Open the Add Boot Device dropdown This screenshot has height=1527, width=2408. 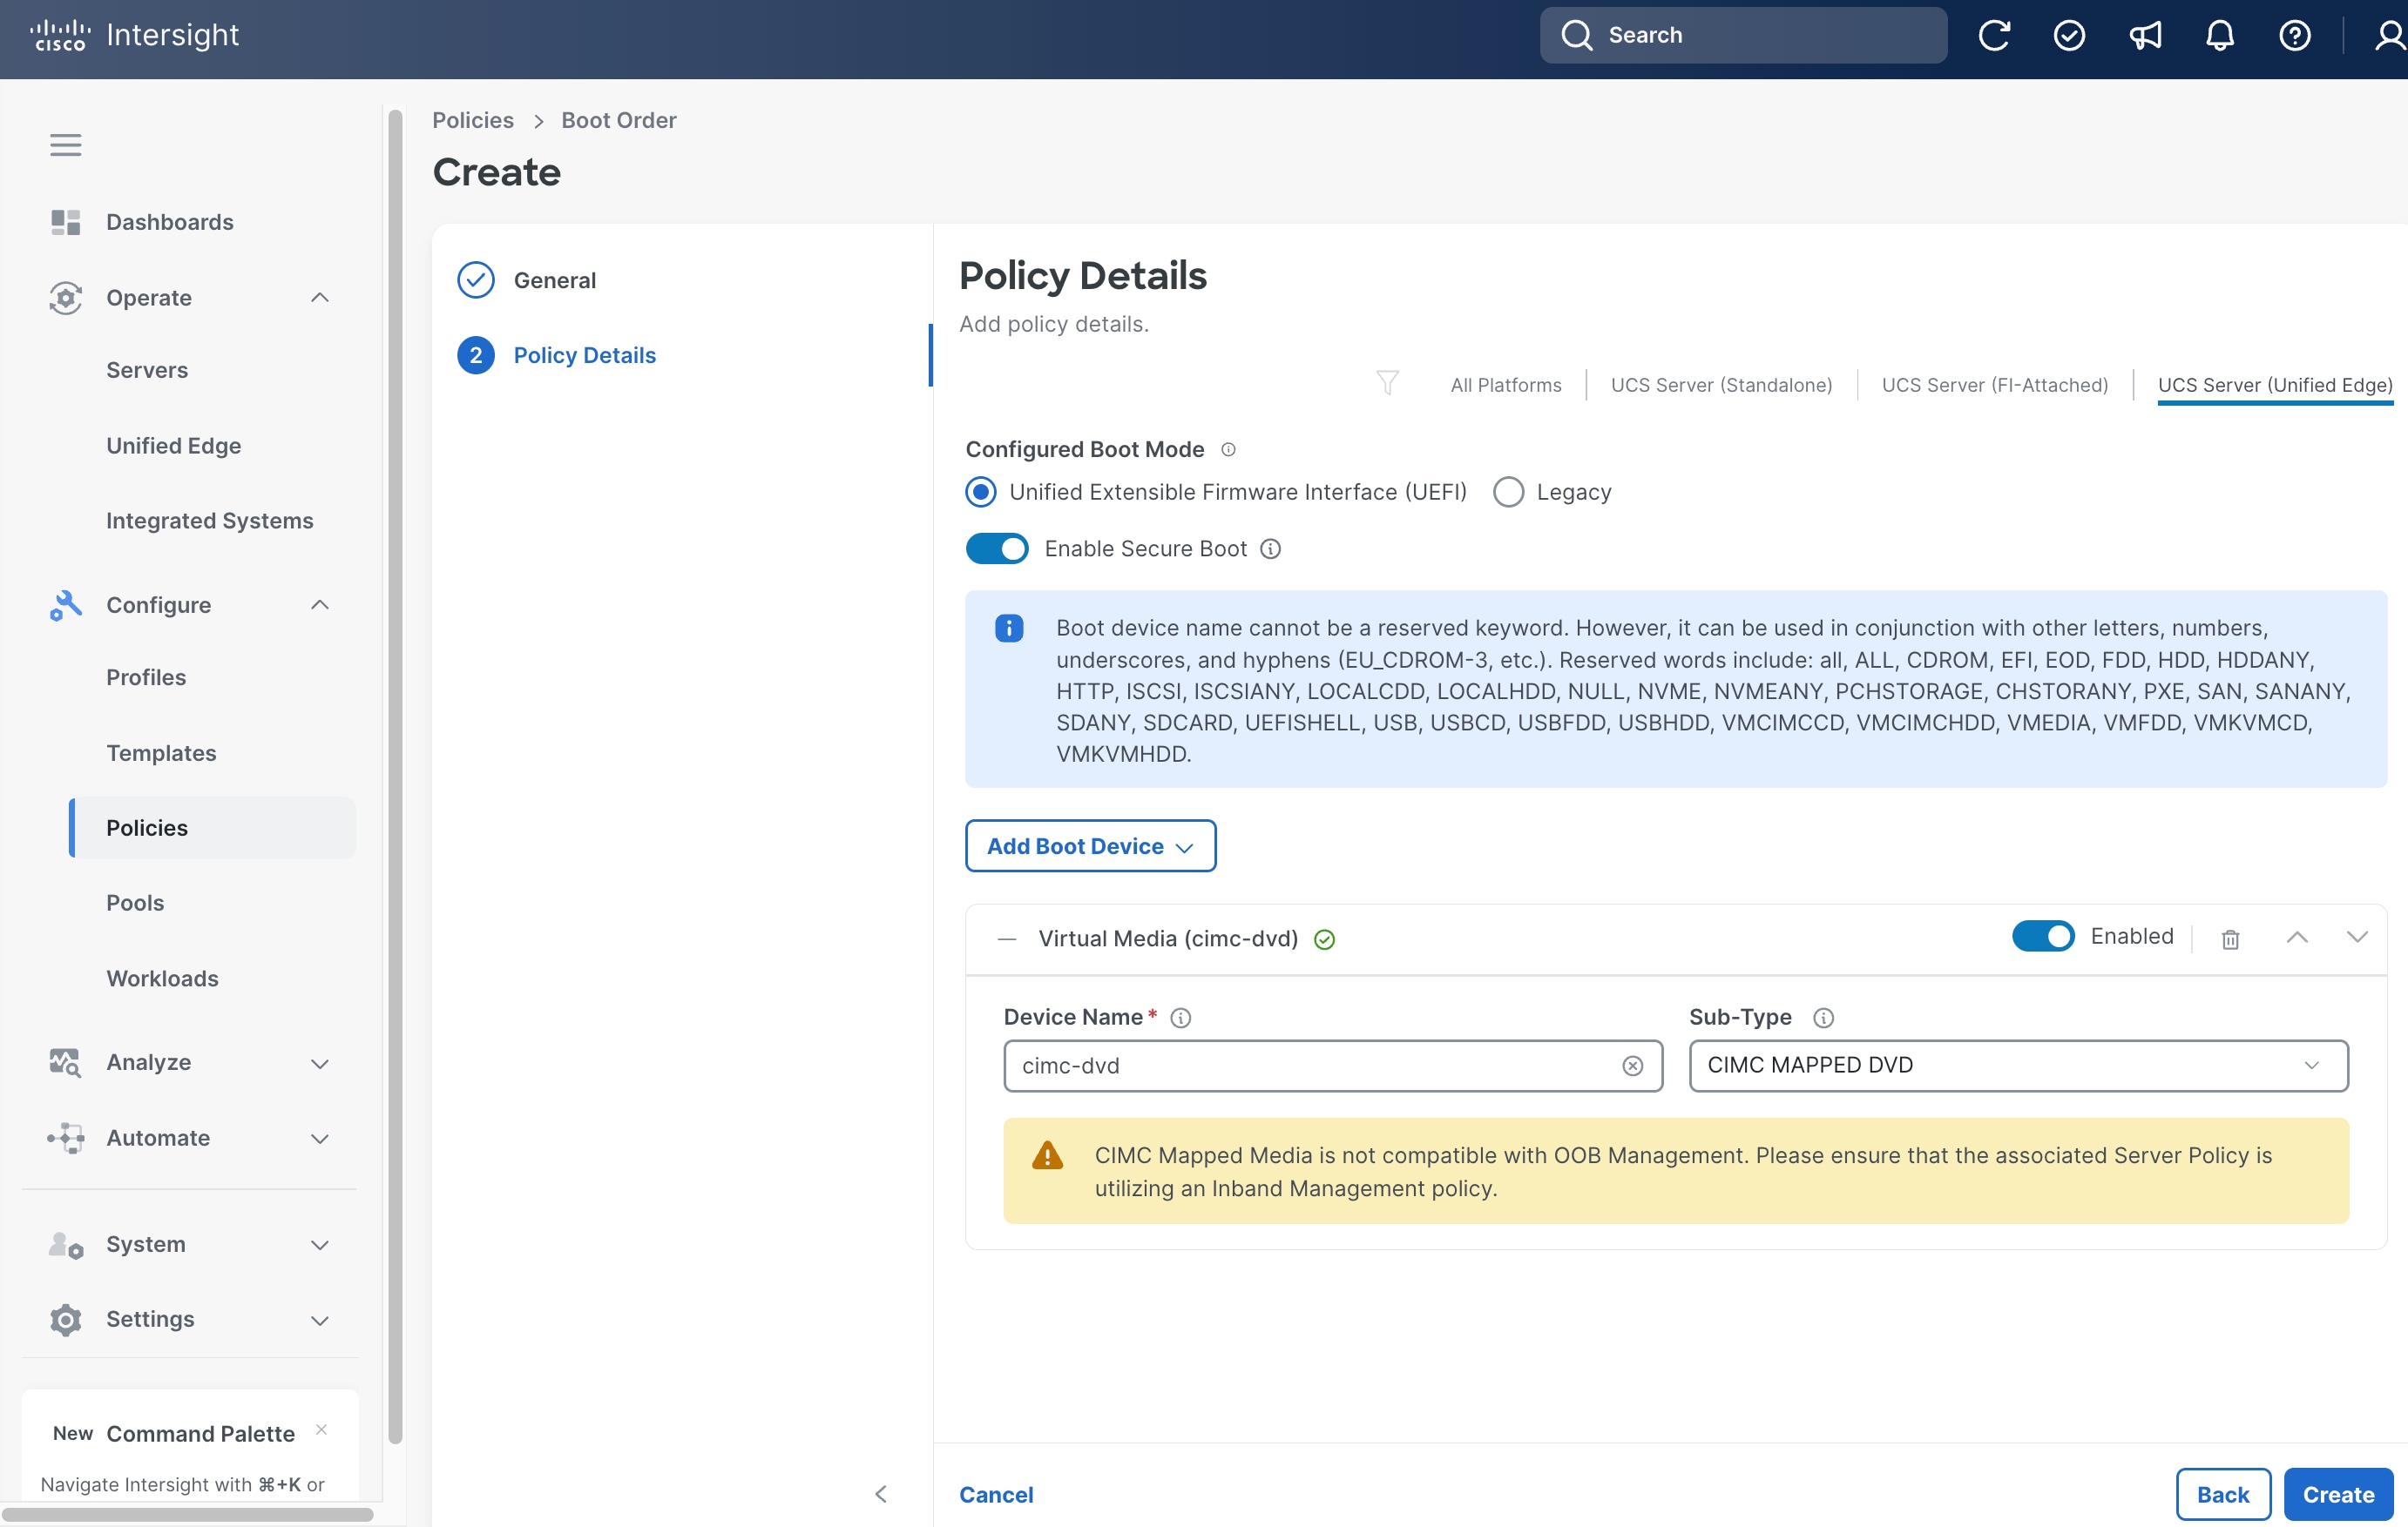point(1090,846)
